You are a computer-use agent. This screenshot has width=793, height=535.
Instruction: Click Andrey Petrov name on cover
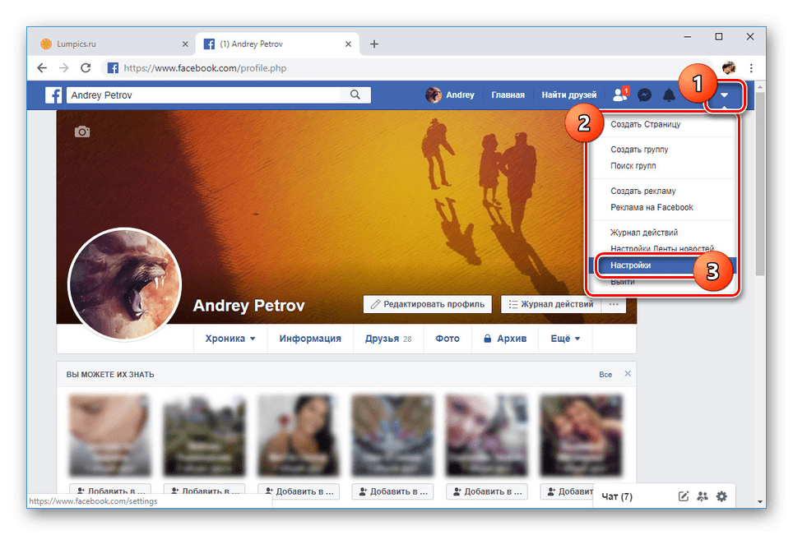click(x=248, y=306)
